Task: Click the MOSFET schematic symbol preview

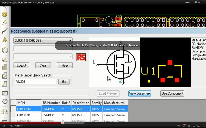Action: pos(114,62)
